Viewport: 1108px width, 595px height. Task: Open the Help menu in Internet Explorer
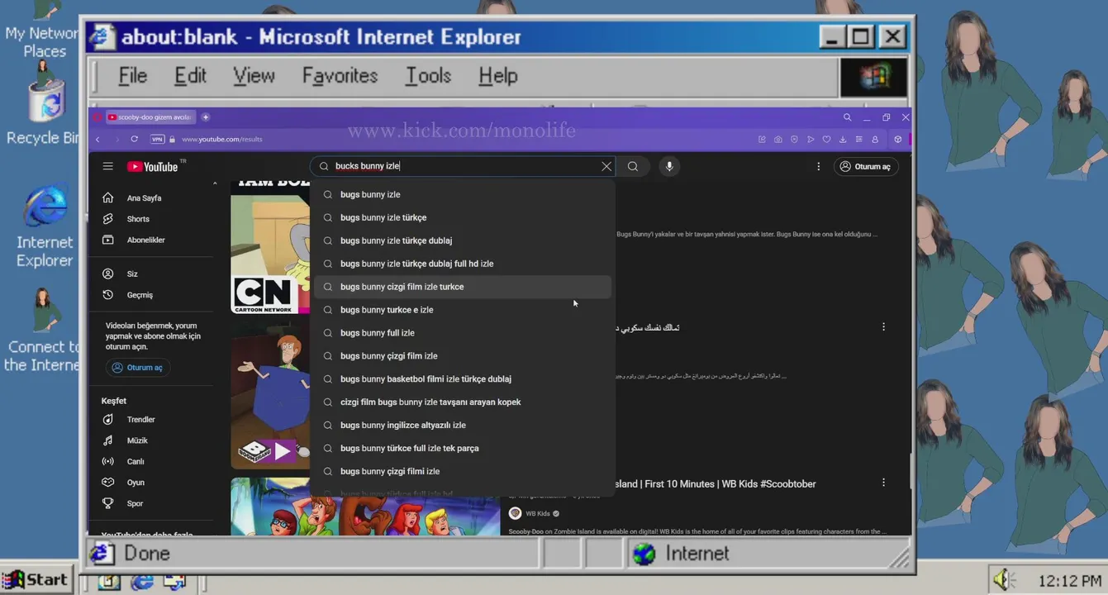(x=497, y=76)
